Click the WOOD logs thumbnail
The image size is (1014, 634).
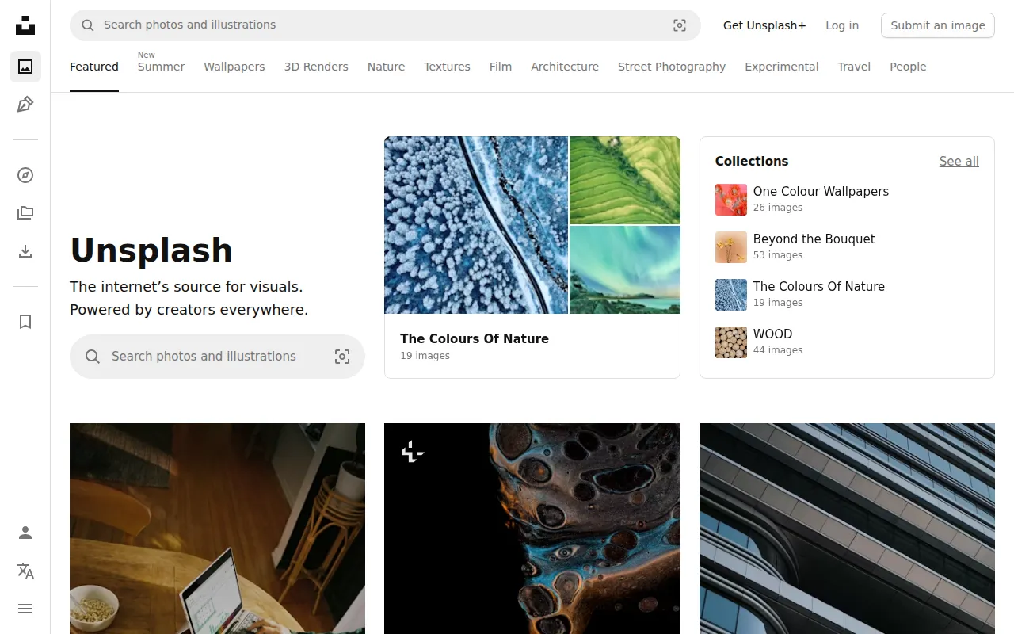click(731, 342)
